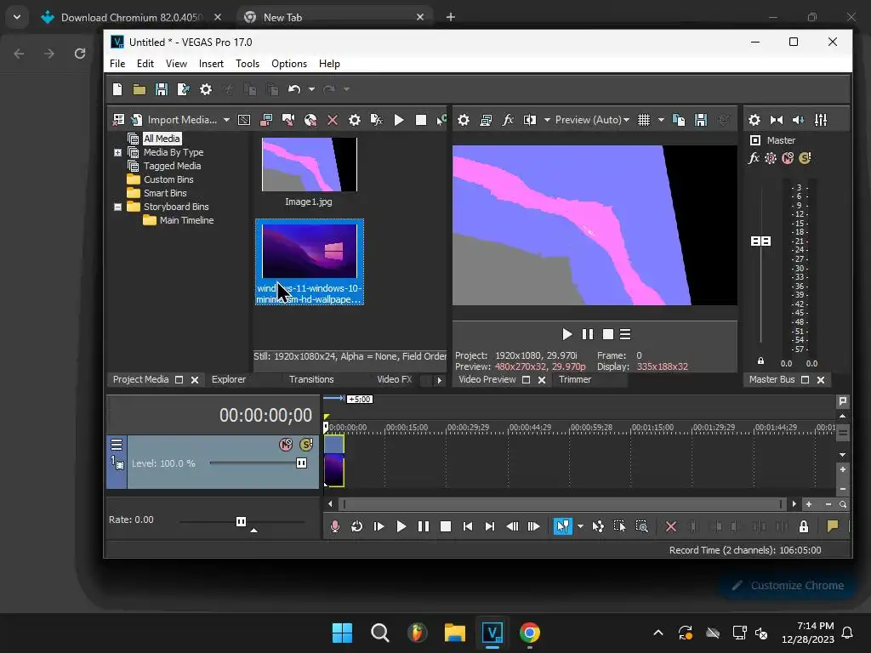Click the Capture Video icon in Project Media

[x=266, y=120]
